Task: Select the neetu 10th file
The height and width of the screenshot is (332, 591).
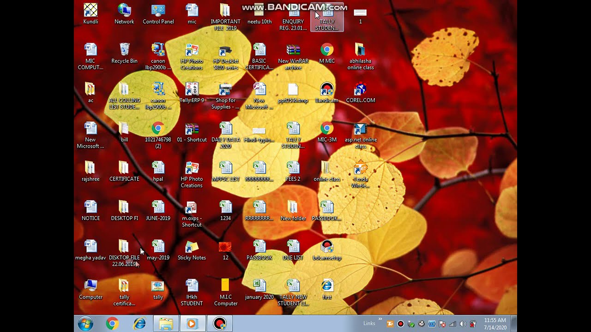Action: pos(259,14)
